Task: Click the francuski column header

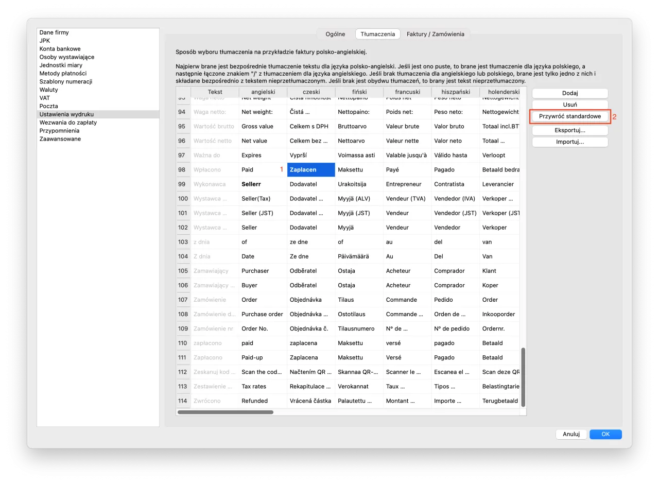Action: [x=407, y=92]
